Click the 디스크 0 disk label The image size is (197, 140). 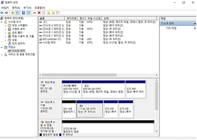point(50,89)
